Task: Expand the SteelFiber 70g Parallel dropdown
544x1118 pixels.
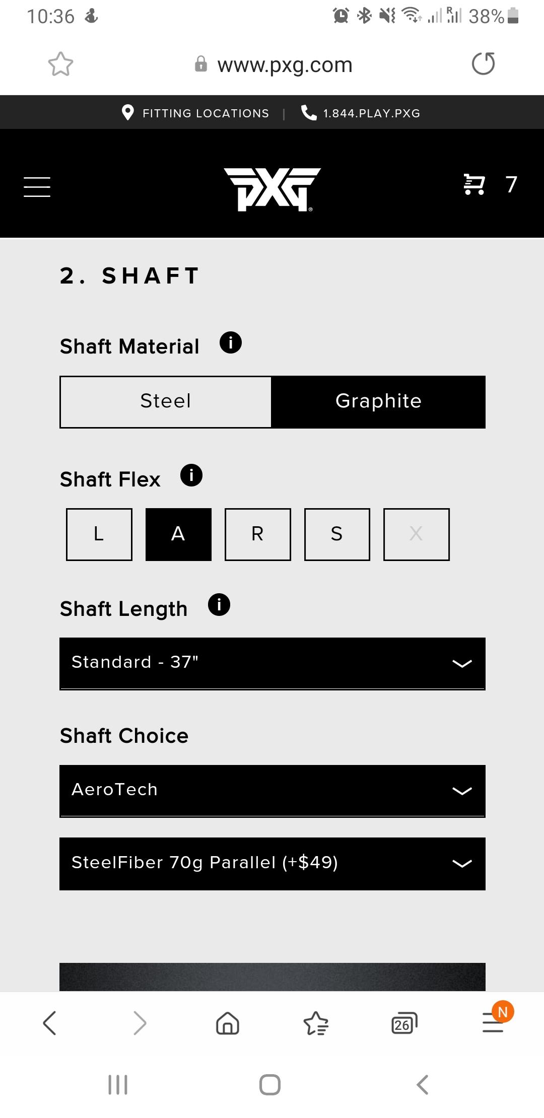Action: (x=272, y=863)
